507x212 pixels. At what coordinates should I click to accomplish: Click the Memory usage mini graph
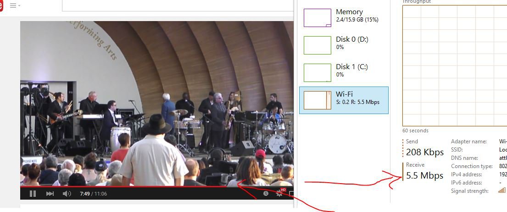pos(317,18)
